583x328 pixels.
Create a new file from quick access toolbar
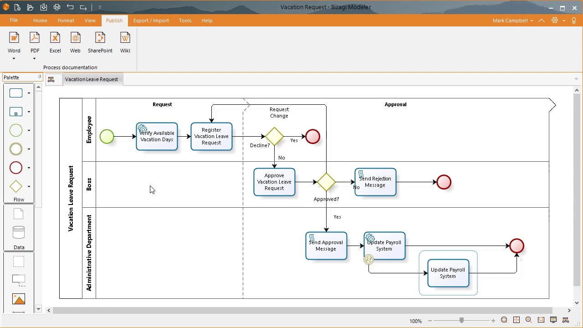pos(17,7)
